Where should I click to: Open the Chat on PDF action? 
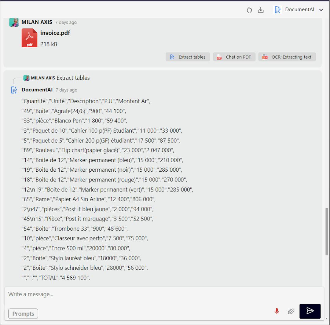coord(234,57)
